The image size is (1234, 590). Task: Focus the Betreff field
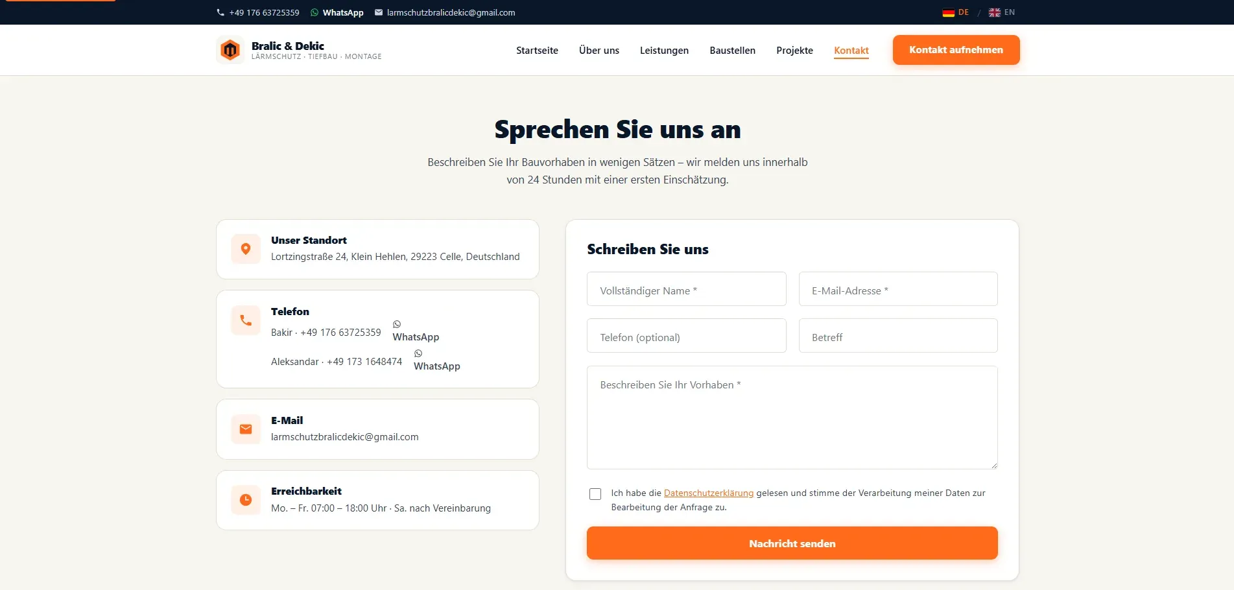click(898, 336)
